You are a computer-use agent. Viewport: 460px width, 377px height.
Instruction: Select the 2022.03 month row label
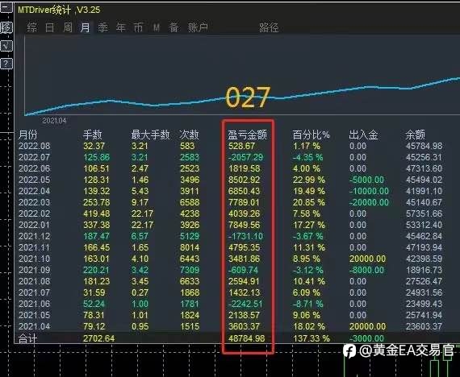(x=35, y=202)
